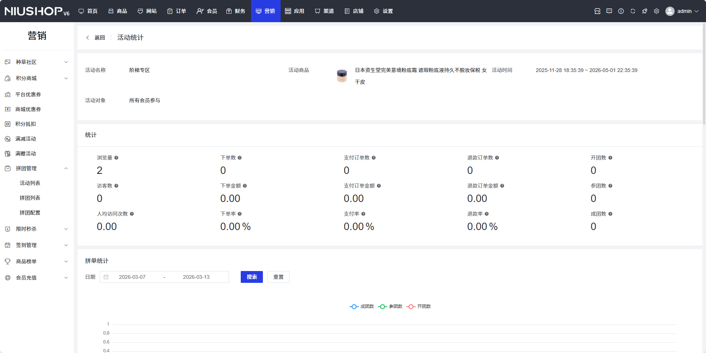Open the gear settings icon near admin
This screenshot has width=706, height=353.
[x=656, y=11]
